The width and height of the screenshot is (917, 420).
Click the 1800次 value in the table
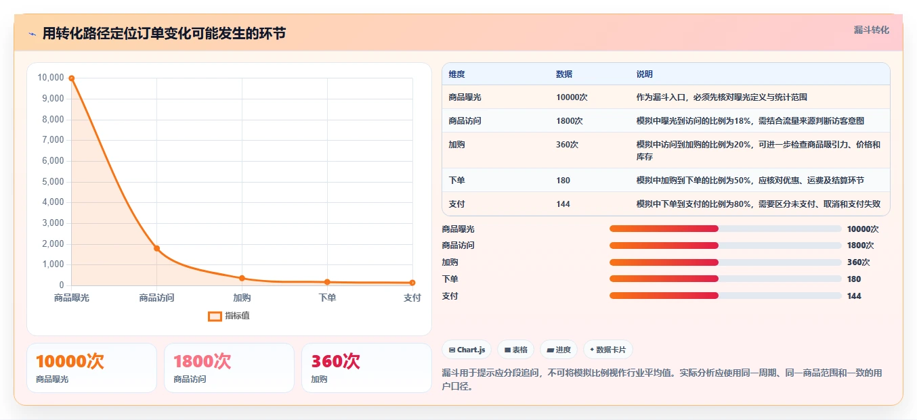[x=570, y=121]
